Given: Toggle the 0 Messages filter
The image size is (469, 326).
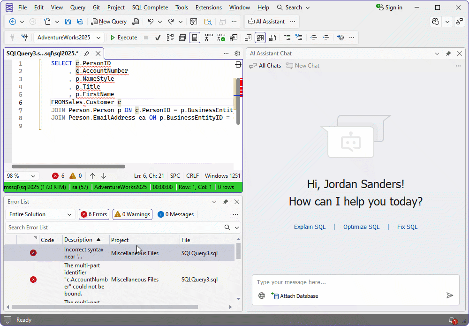Looking at the screenshot, I should tap(176, 214).
